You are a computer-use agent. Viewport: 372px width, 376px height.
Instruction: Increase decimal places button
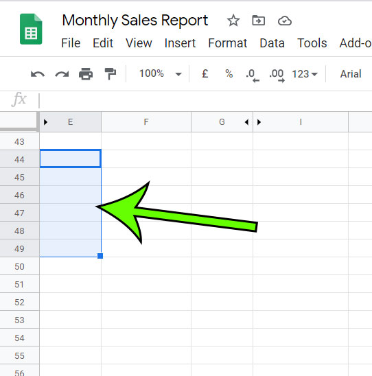click(x=277, y=75)
